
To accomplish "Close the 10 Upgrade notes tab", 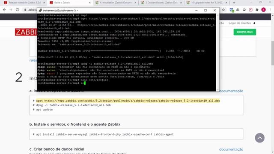I will (226, 3).
